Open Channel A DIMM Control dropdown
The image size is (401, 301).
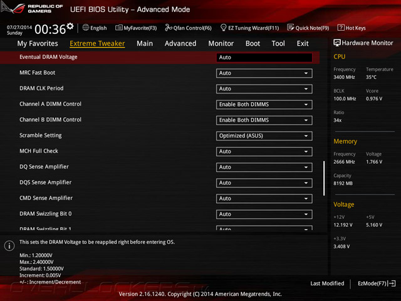[264, 105]
